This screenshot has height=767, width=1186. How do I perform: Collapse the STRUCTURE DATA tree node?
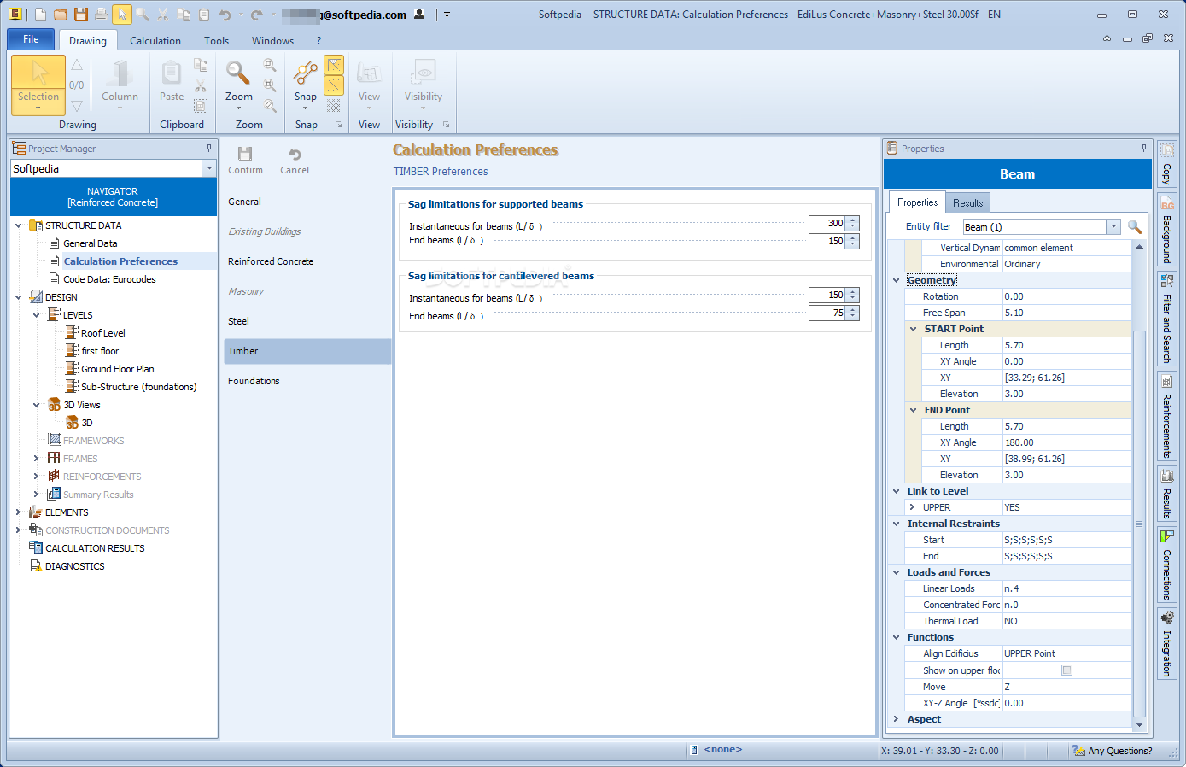pos(19,225)
